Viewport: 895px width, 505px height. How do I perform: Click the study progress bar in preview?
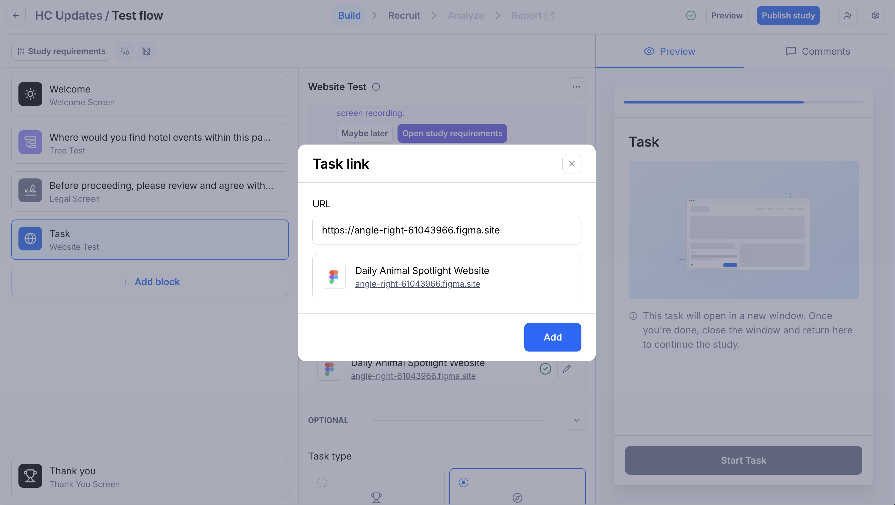[x=743, y=102]
